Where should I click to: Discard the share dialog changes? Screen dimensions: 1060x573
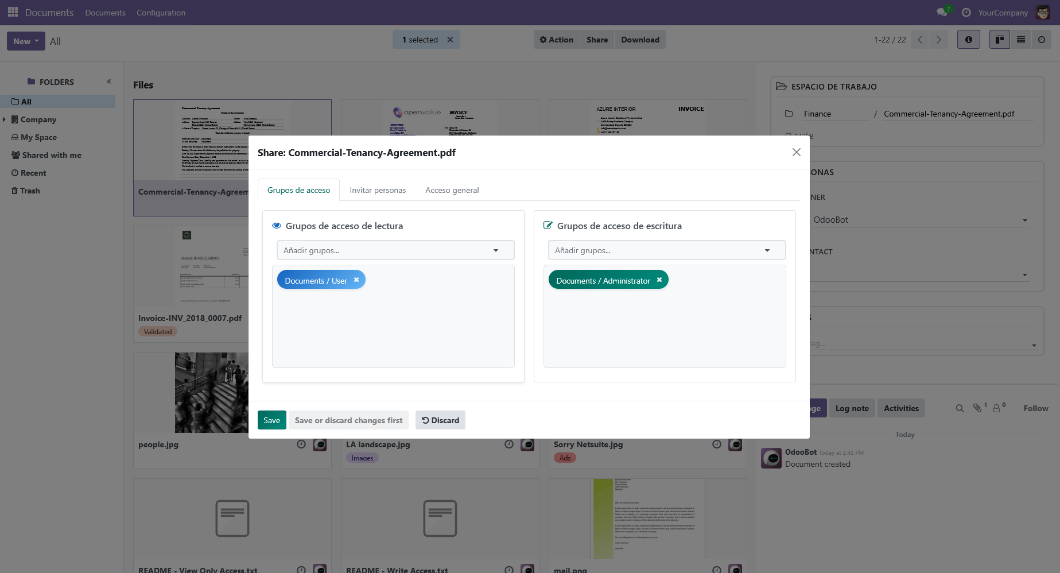pyautogui.click(x=440, y=420)
